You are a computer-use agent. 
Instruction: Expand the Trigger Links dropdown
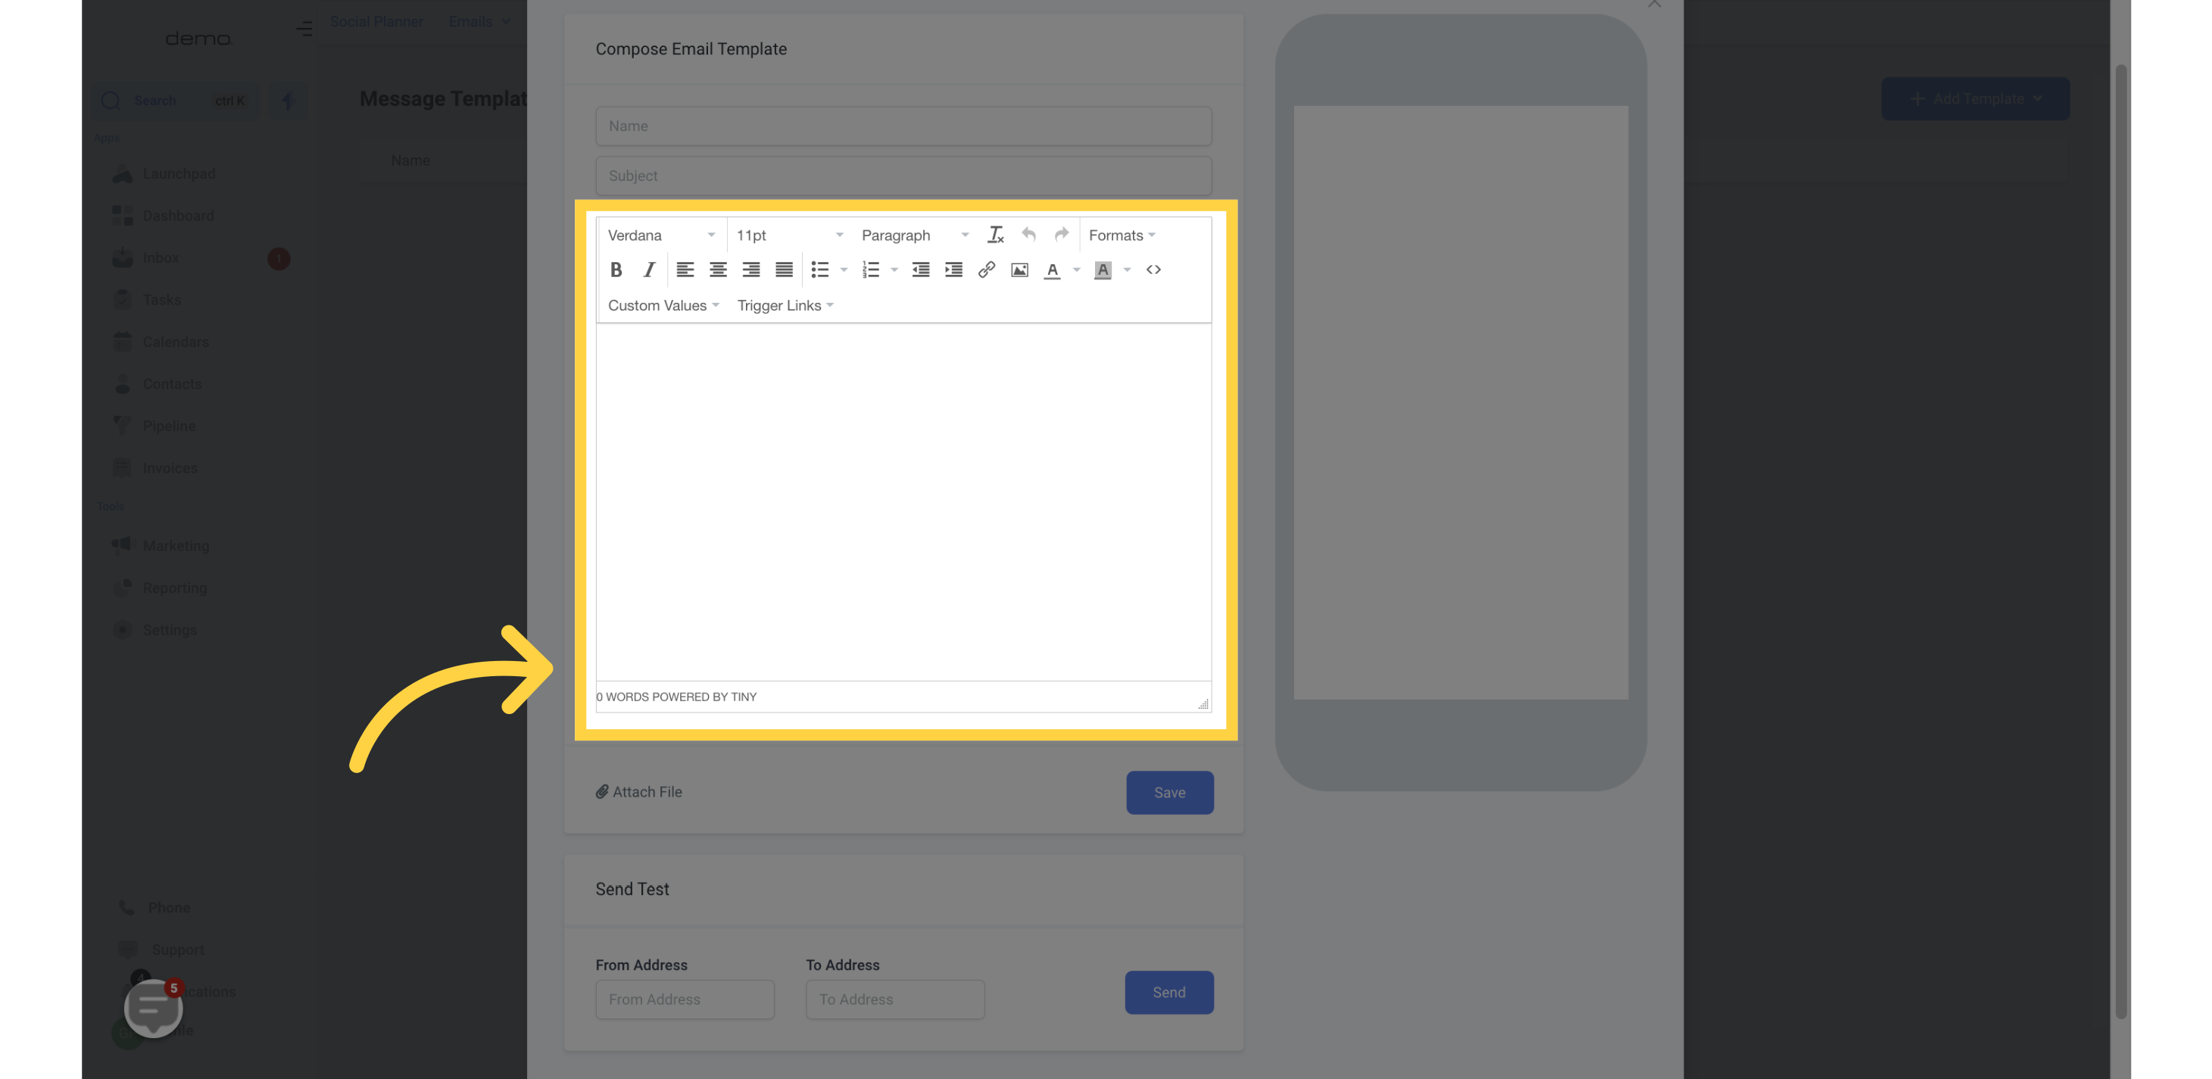point(785,304)
